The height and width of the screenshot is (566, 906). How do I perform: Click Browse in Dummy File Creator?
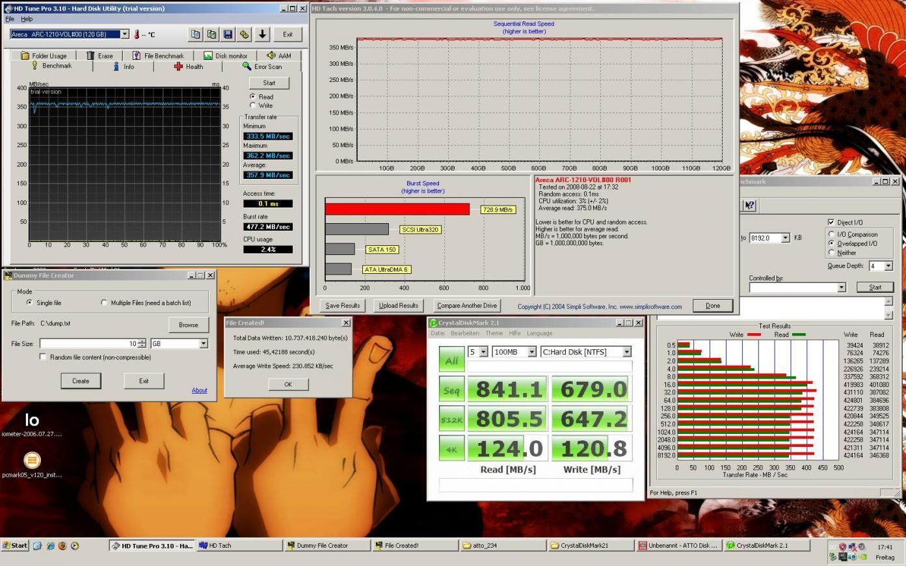point(189,325)
